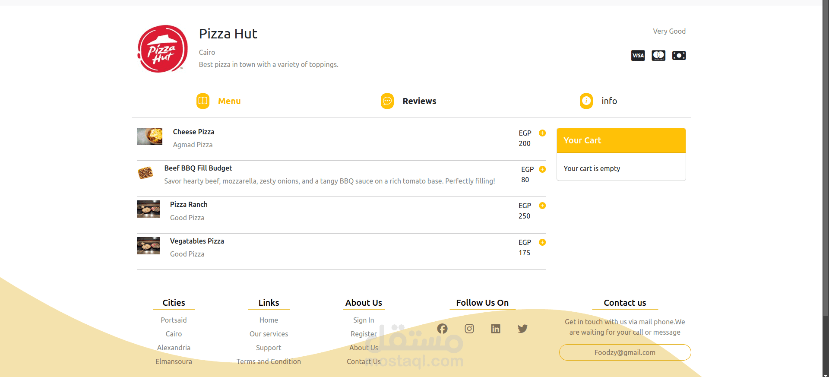
Task: Switch to the Reviews tab
Action: 419,101
